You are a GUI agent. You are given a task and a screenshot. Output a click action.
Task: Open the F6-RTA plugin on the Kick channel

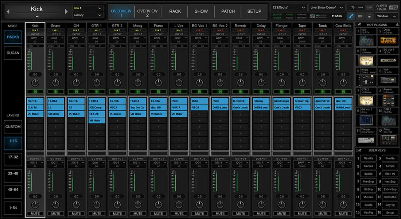point(35,101)
